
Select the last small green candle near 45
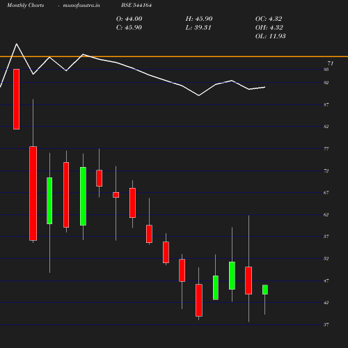265,290
